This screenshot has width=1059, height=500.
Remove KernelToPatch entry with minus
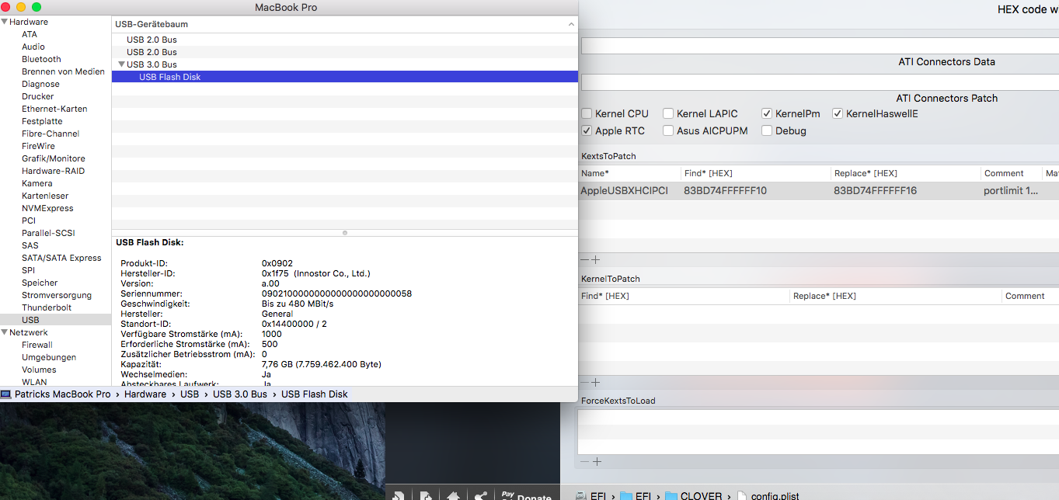point(585,382)
